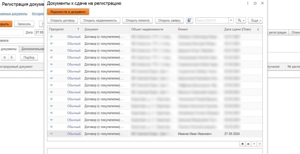Viewport: 300px width, 154px height.
Task: Click Открыть недвижимость button
Action: click(x=100, y=20)
